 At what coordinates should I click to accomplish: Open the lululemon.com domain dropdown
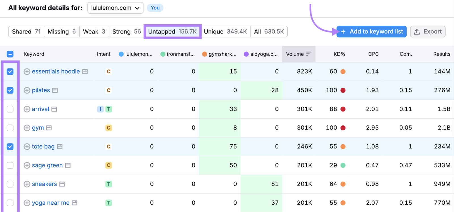pyautogui.click(x=115, y=8)
